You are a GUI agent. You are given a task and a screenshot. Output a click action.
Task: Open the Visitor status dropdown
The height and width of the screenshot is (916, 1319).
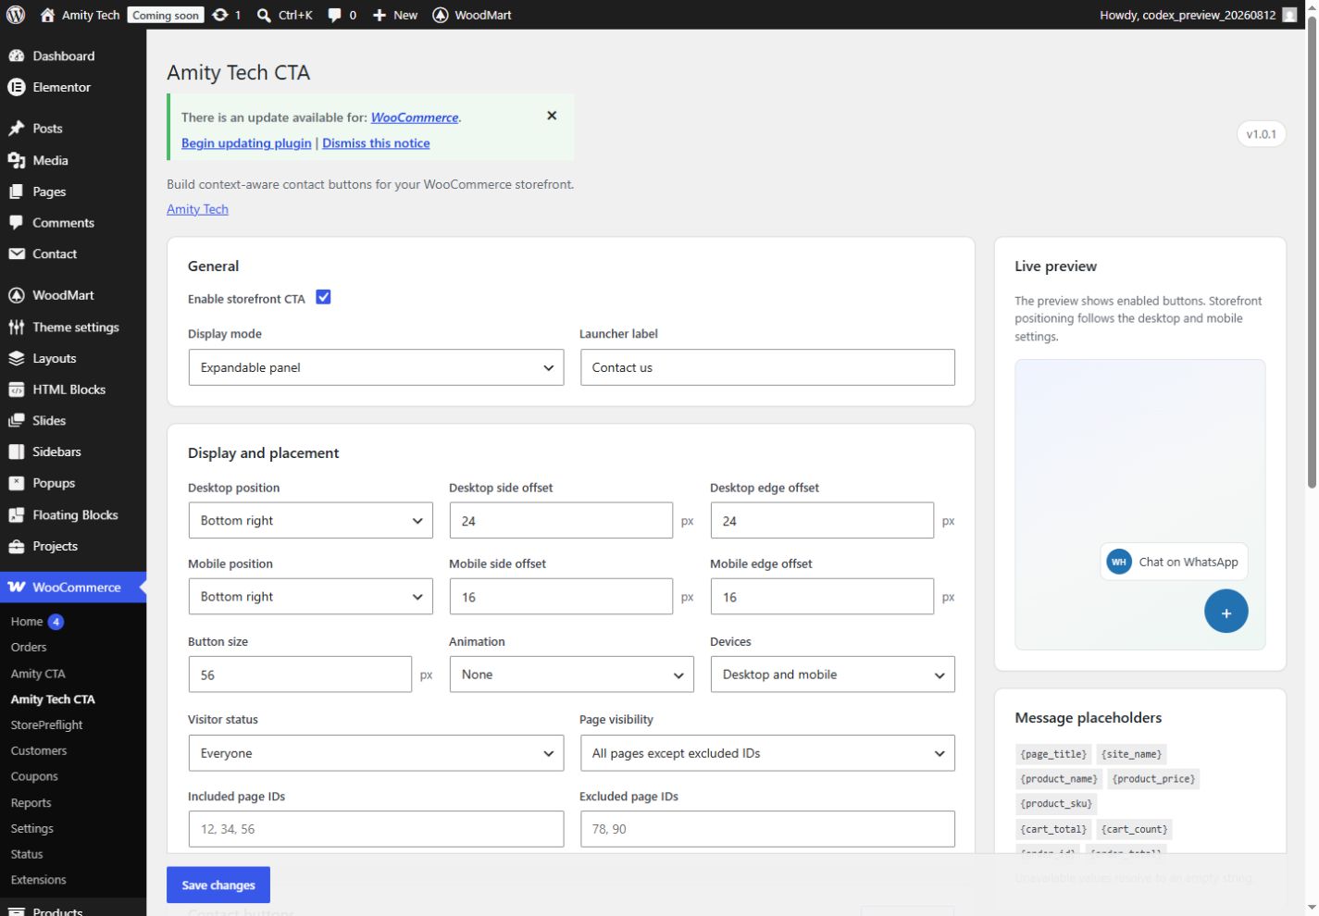376,753
